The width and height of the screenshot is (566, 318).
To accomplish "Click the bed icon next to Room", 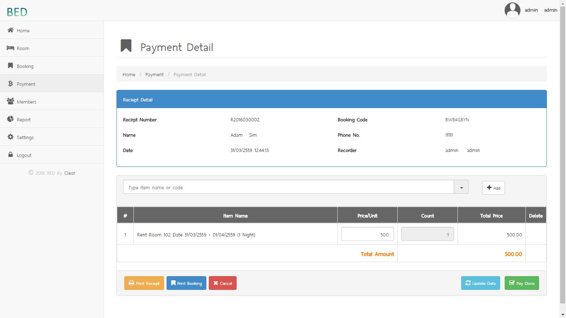I will coord(10,48).
